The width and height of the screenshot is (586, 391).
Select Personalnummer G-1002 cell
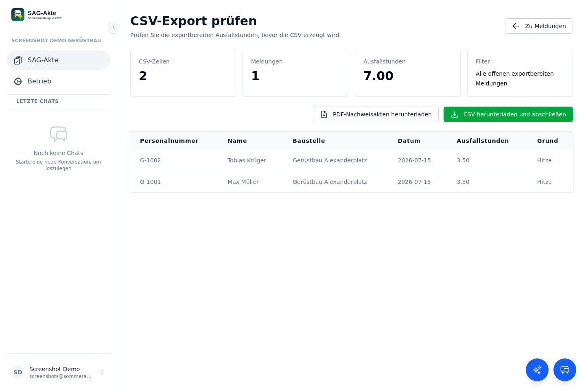tap(151, 160)
